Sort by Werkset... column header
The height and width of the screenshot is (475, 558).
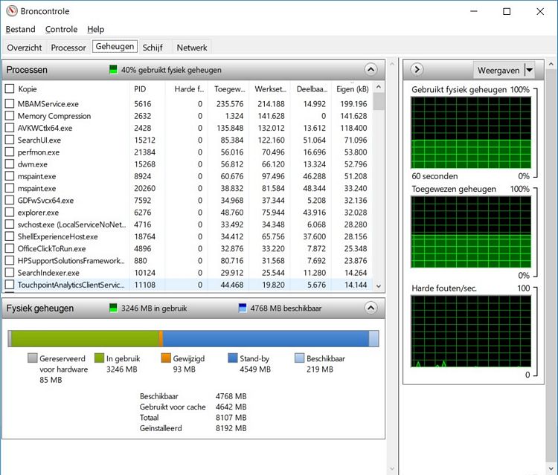[x=270, y=89]
